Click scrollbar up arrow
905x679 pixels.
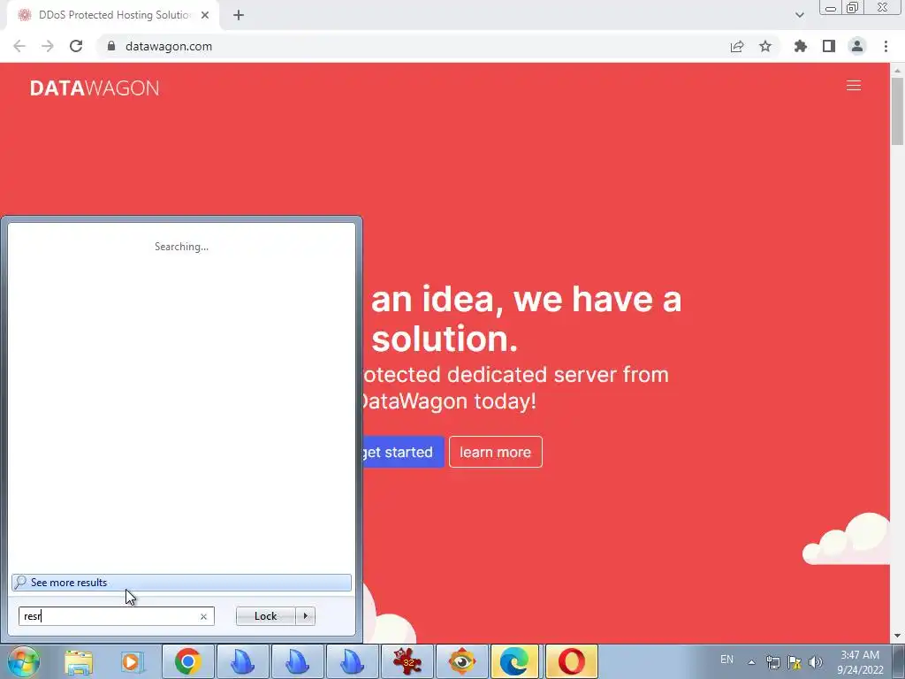click(897, 70)
